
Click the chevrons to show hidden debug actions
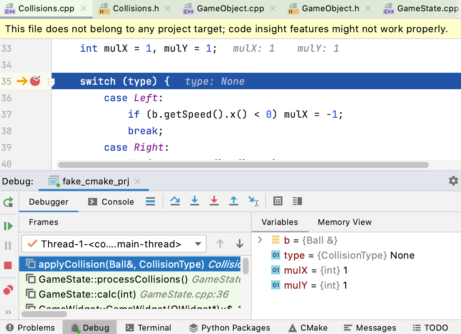click(x=8, y=312)
